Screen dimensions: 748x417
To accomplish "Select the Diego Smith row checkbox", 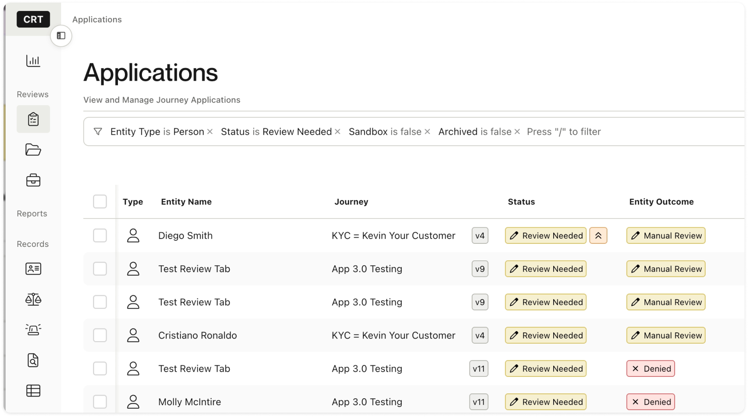I will pos(100,236).
